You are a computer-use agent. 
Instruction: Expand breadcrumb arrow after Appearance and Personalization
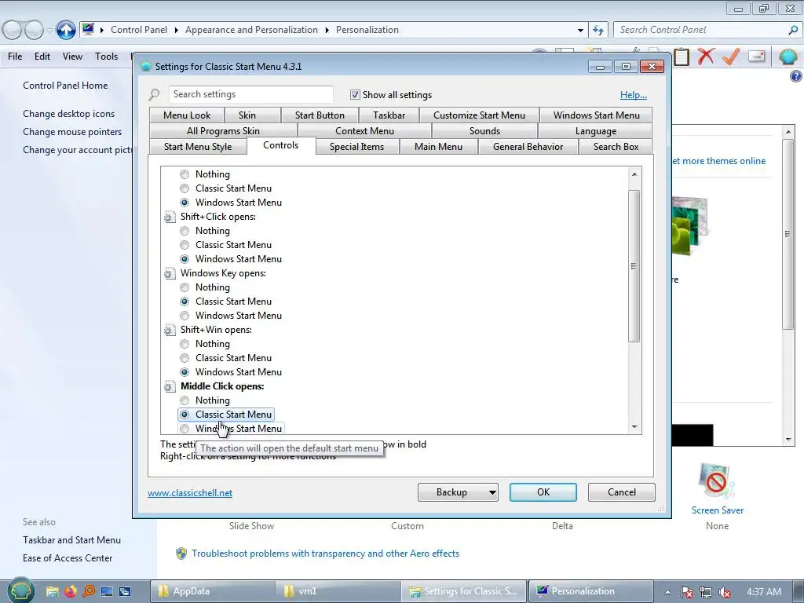point(327,31)
